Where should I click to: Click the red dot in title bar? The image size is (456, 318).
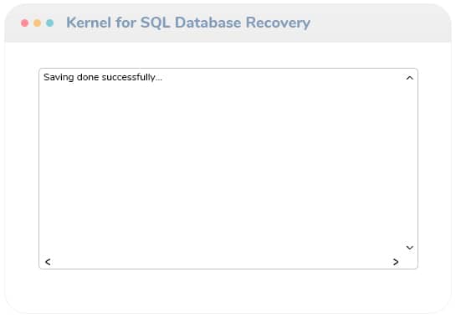[25, 23]
